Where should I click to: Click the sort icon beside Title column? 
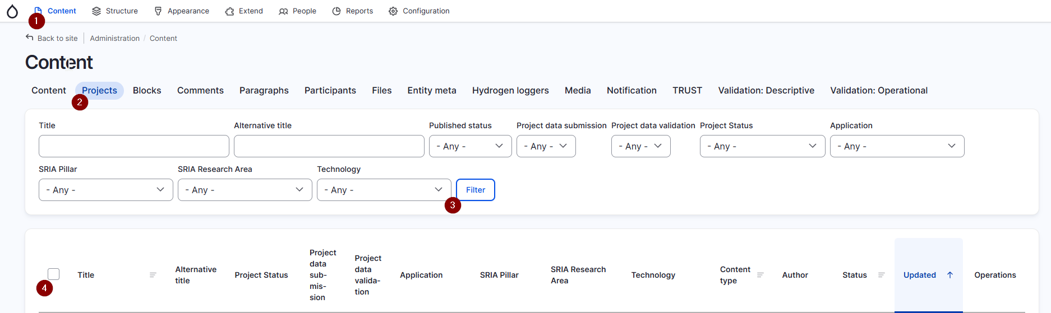[x=153, y=275]
